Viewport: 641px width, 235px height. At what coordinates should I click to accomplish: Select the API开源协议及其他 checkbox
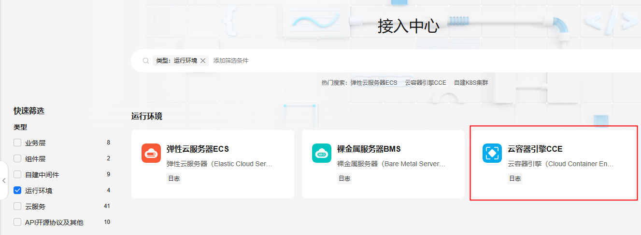[17, 222]
